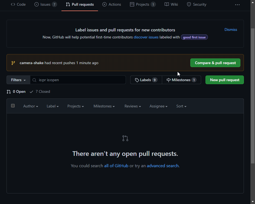The width and height of the screenshot is (255, 204).
Task: Click the Closed checkmark icon
Action: coord(31,92)
